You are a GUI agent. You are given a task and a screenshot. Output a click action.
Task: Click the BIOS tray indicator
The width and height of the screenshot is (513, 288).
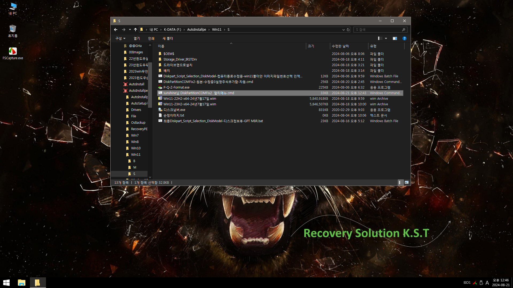point(467,283)
